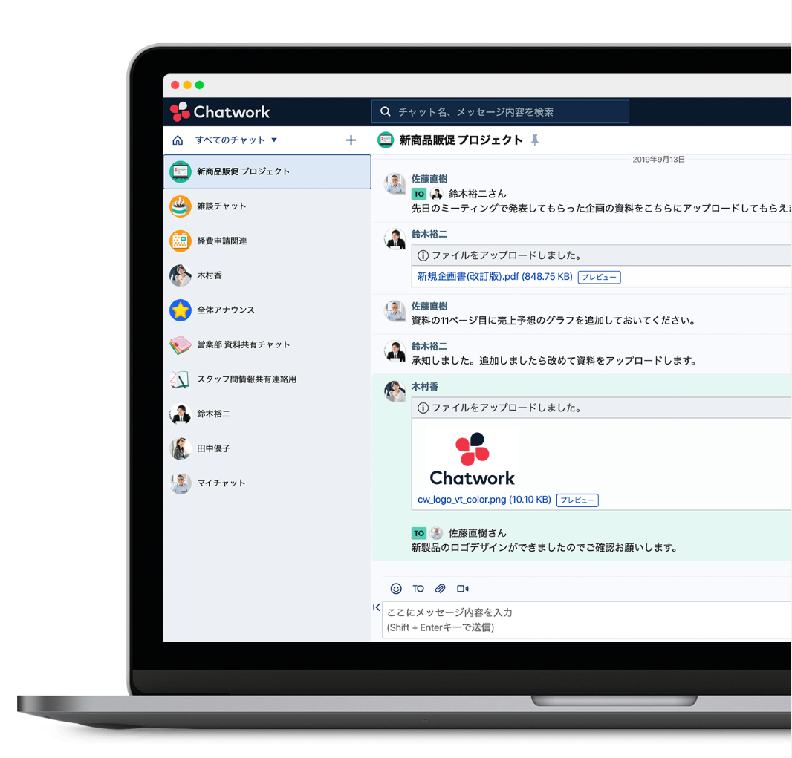Open 営業部 資料共有チャット room
Screen dimensions: 792x758
267,344
